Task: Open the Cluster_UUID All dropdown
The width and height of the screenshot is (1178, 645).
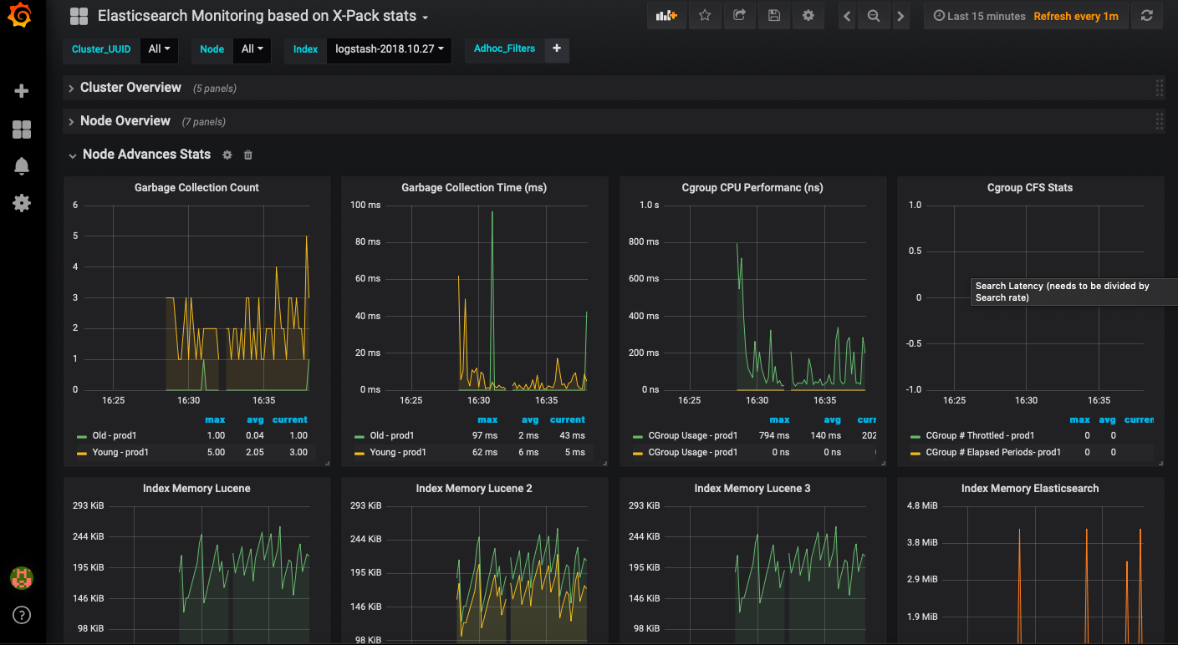Action: pos(159,49)
